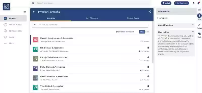This screenshot has width=202, height=93.
Task: Collapse the About Investors section
Action: click(193, 25)
